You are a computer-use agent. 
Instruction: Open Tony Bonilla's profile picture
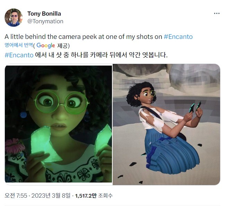pyautogui.click(x=14, y=17)
